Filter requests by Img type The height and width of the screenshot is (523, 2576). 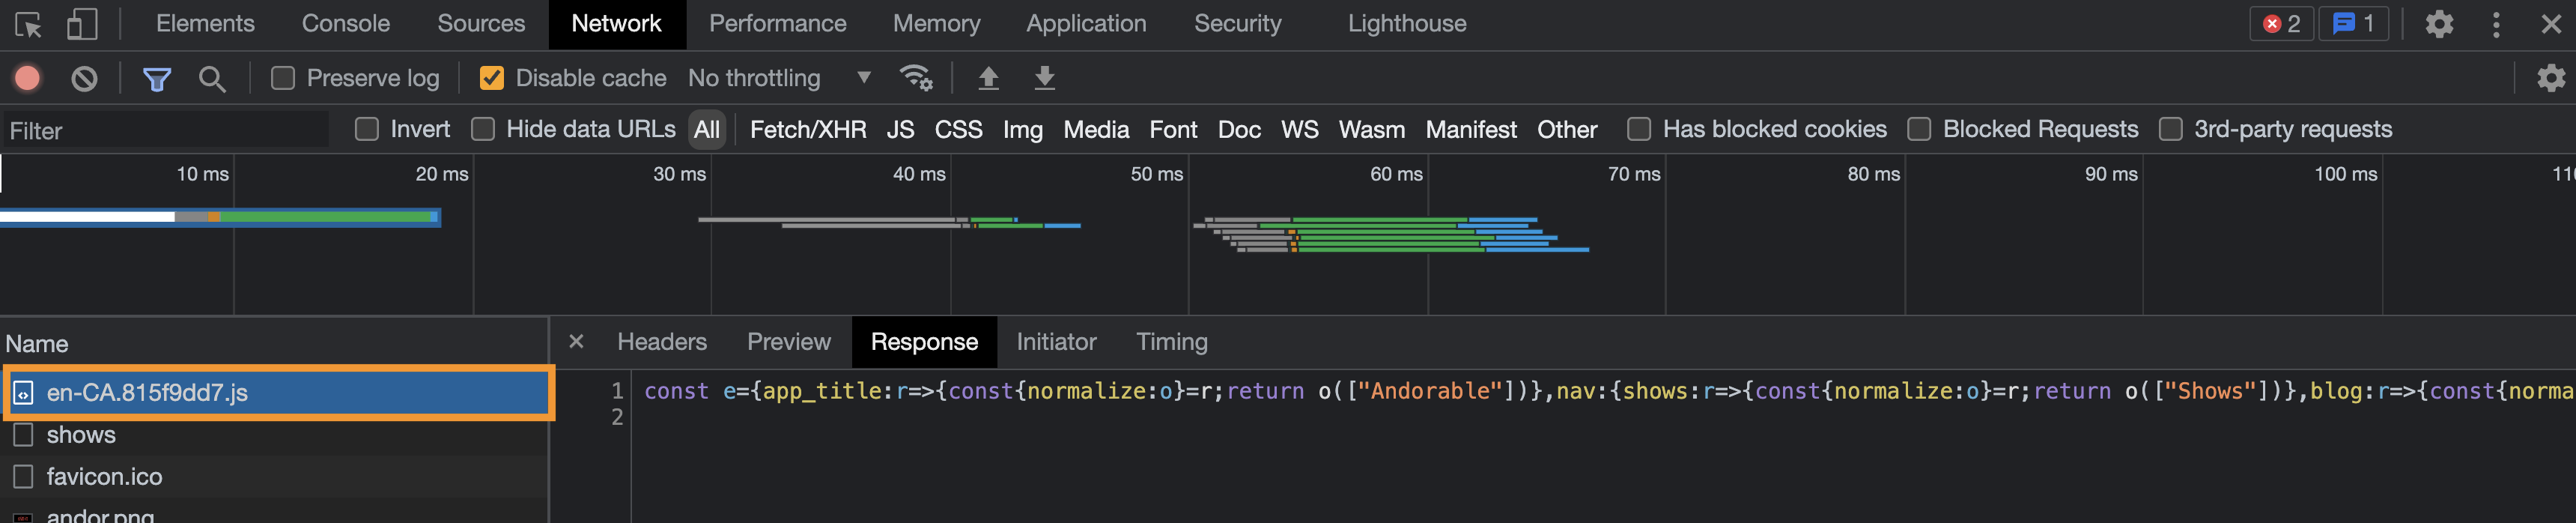coord(1022,129)
